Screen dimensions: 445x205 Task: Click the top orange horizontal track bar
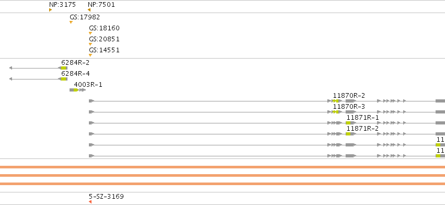223,167
